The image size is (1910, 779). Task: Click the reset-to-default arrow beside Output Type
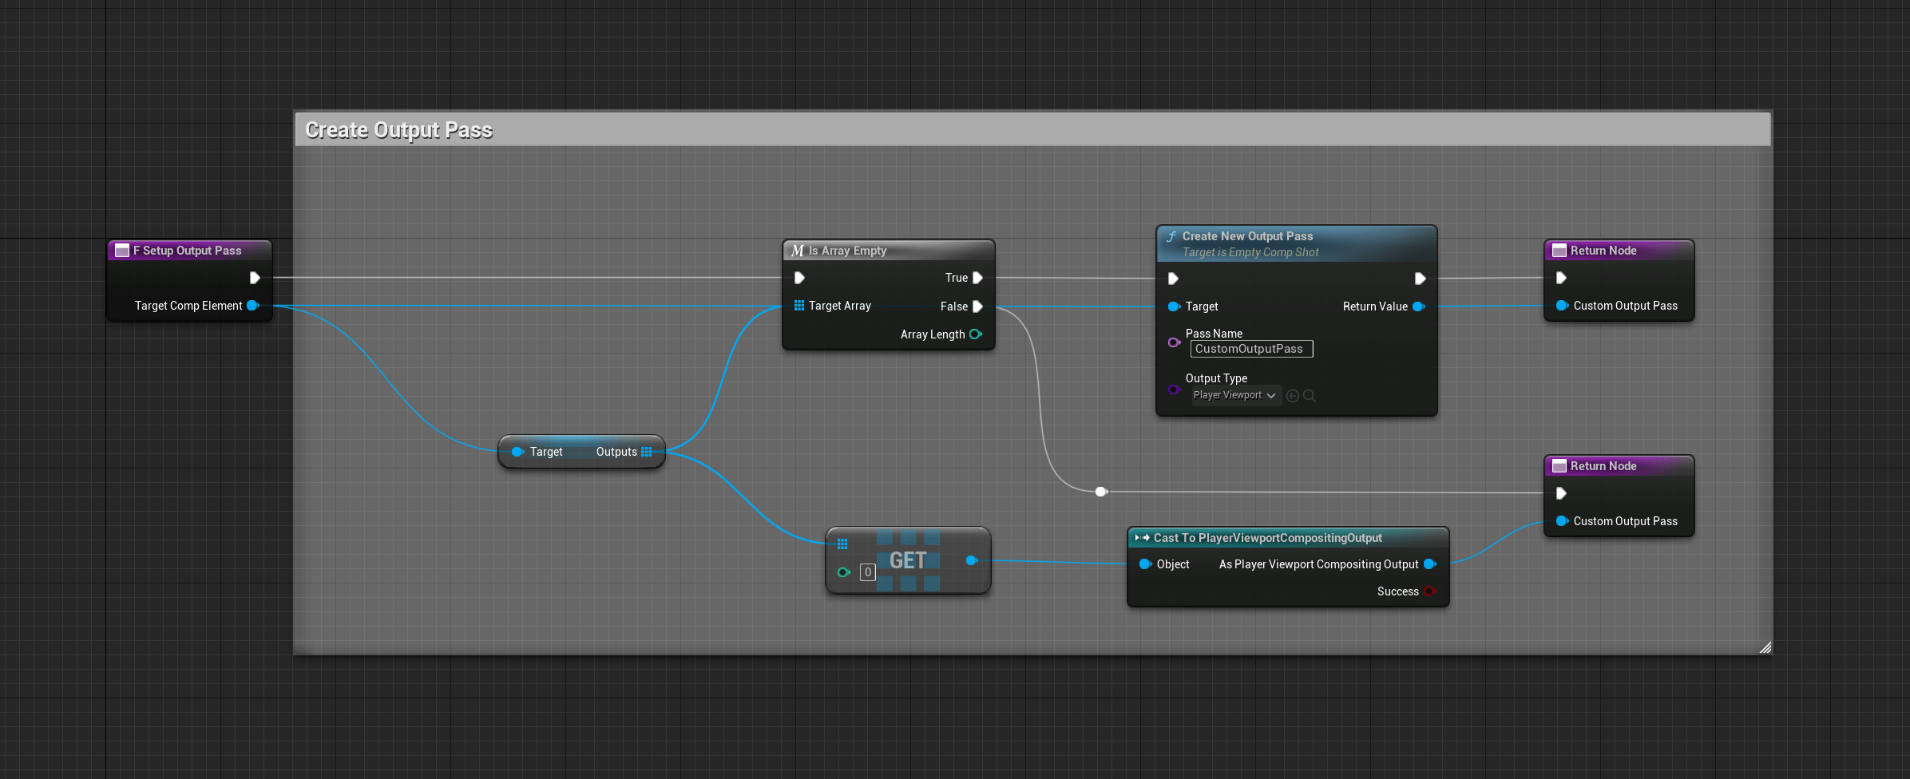1293,395
